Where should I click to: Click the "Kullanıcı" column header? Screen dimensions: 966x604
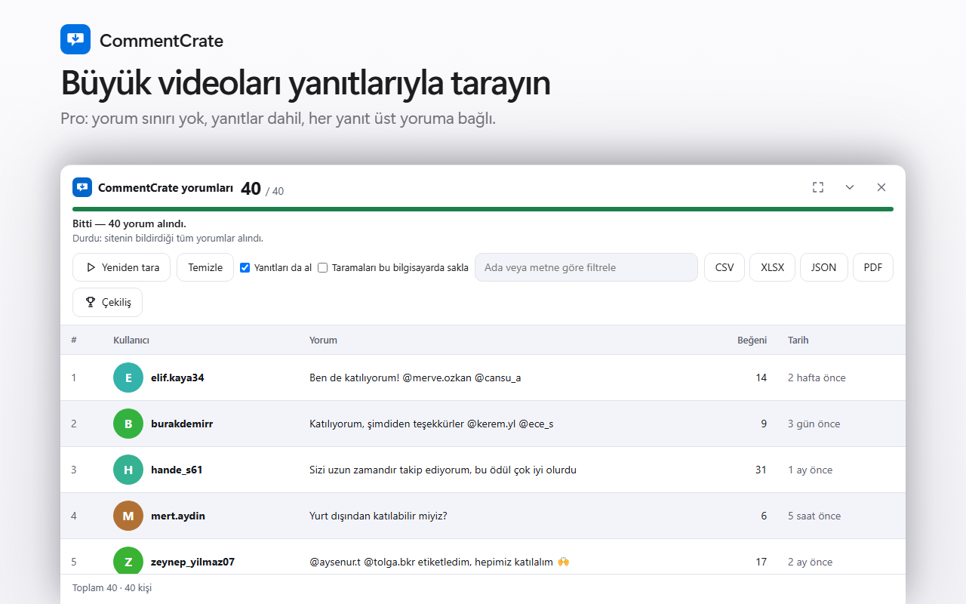pos(131,340)
